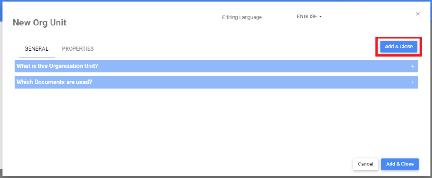432x178 pixels.
Task: Click the "New Org Unit" heading
Action: pos(40,23)
